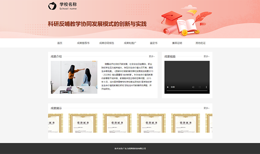Click the school logo icon
Image resolution: width=260 pixels, height=154 pixels.
click(x=52, y=6)
